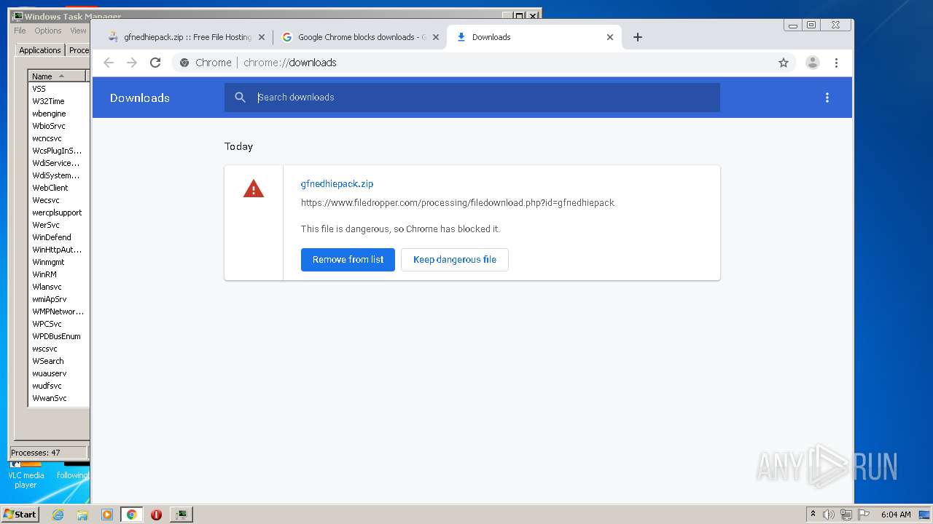This screenshot has width=933, height=524.
Task: Select WbioSrvc service row
Action: click(x=58, y=126)
